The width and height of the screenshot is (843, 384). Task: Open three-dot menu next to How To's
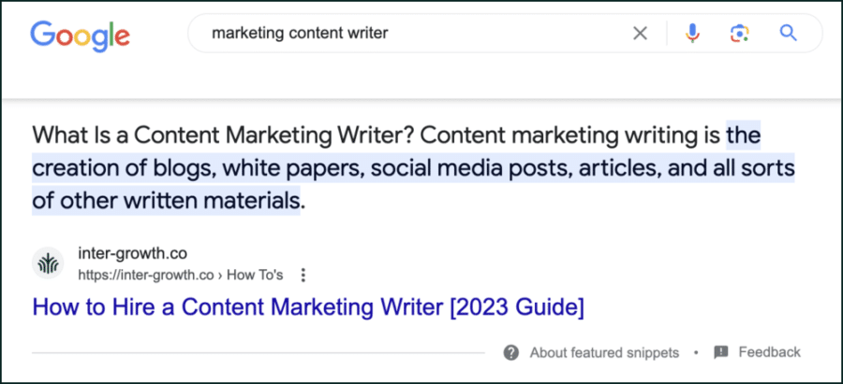[x=303, y=275]
